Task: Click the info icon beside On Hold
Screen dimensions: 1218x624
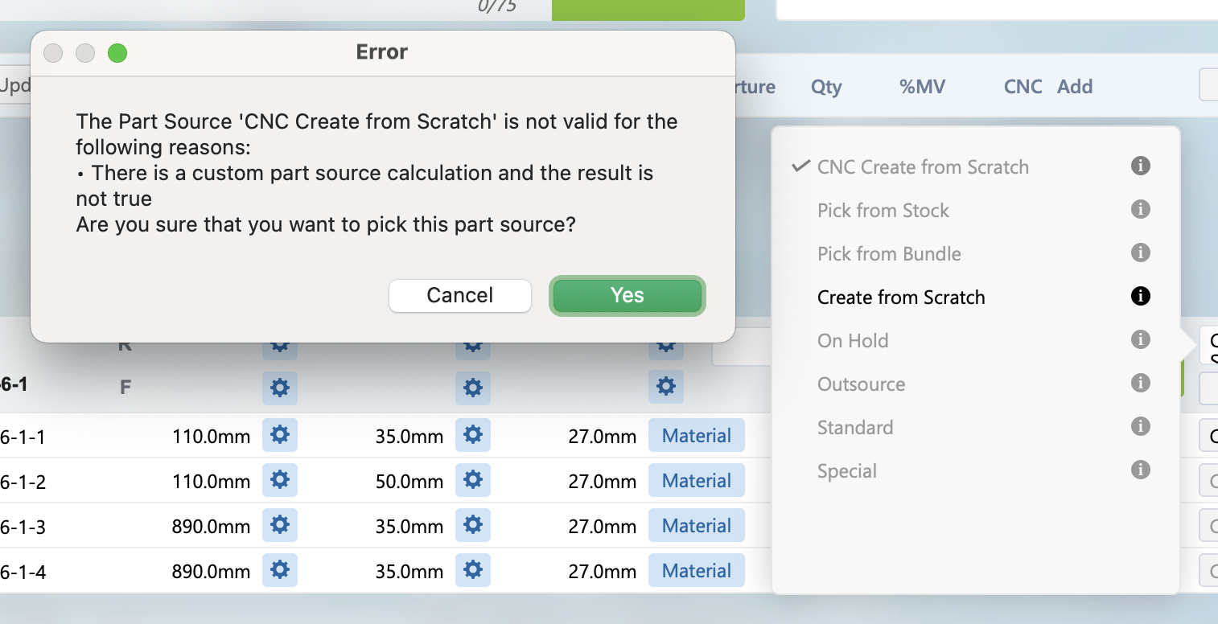Action: pyautogui.click(x=1140, y=340)
